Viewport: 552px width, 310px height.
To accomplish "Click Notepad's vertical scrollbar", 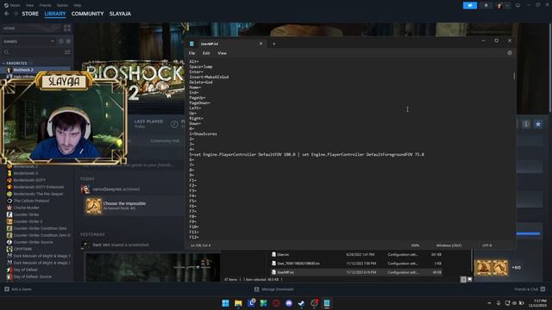I will point(514,76).
